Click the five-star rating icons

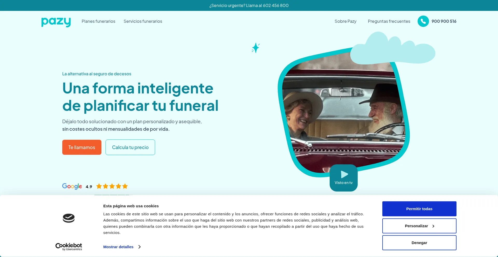point(112,186)
